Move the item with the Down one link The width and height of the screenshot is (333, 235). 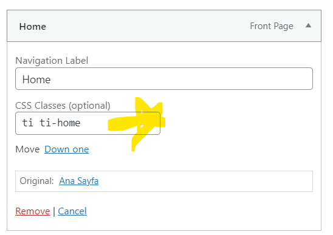coord(67,149)
